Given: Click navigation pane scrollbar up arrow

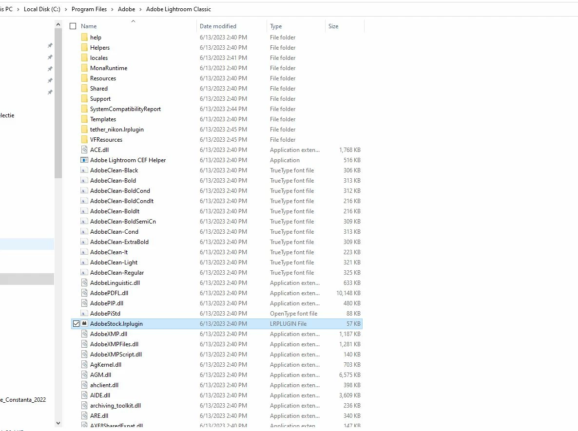Looking at the screenshot, I should pyautogui.click(x=58, y=24).
